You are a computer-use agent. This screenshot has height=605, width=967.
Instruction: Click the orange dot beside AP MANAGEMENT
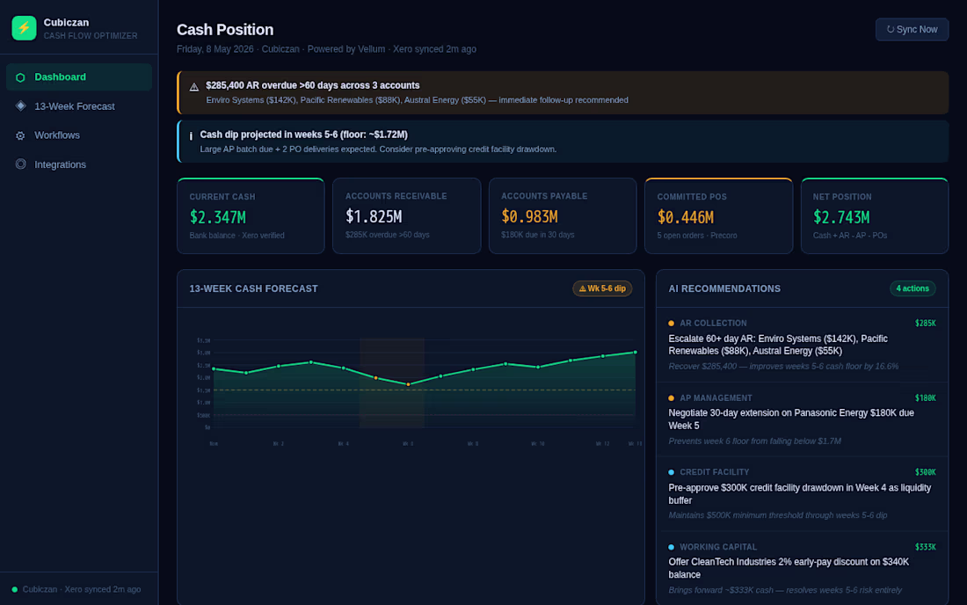[671, 398]
